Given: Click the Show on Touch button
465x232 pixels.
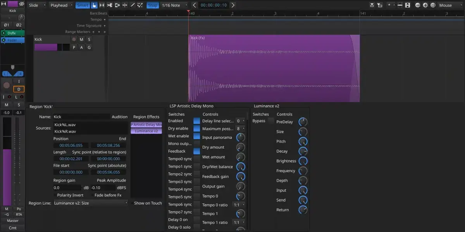Looking at the screenshot, I should point(148,203).
